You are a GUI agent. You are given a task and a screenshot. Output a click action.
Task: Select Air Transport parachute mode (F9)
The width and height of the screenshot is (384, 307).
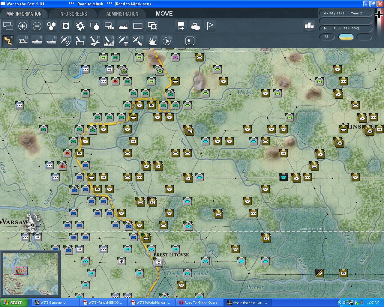[x=123, y=41]
